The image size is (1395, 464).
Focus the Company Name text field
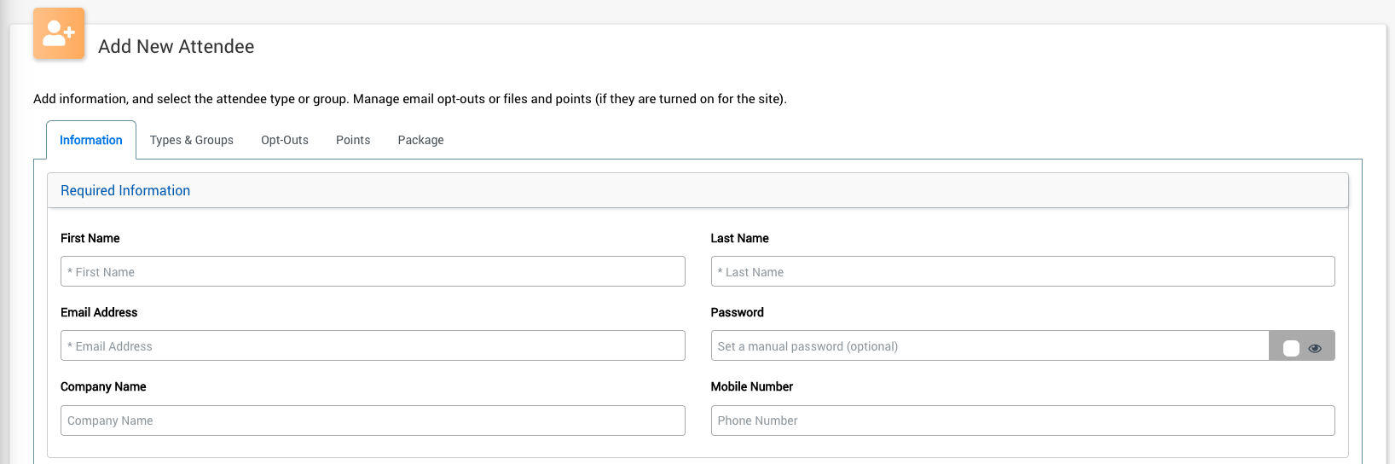click(x=373, y=420)
